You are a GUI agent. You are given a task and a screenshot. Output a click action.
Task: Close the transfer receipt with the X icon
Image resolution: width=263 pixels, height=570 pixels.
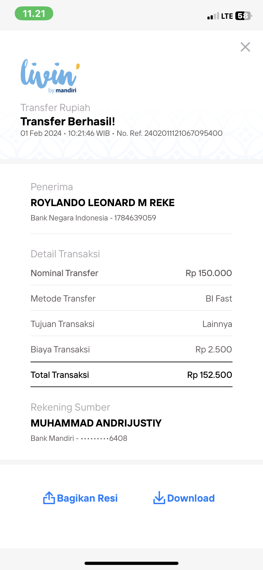click(245, 47)
